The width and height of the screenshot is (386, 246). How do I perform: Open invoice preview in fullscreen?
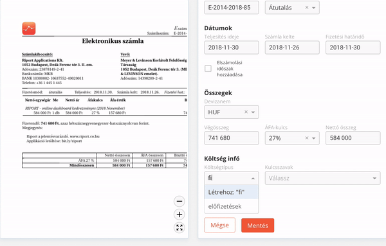[179, 227]
